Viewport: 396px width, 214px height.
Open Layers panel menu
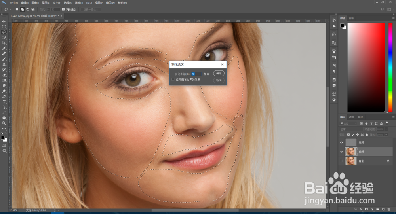(393, 117)
